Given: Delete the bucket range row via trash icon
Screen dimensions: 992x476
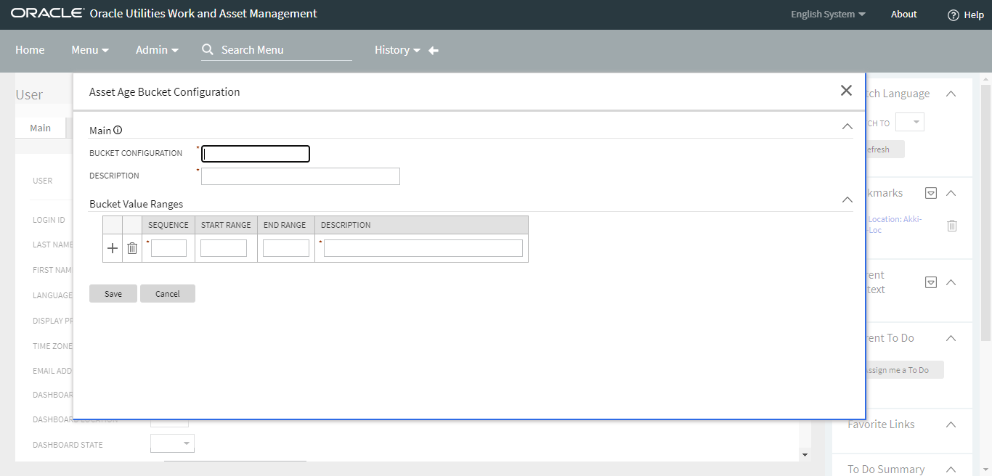Looking at the screenshot, I should click(131, 247).
